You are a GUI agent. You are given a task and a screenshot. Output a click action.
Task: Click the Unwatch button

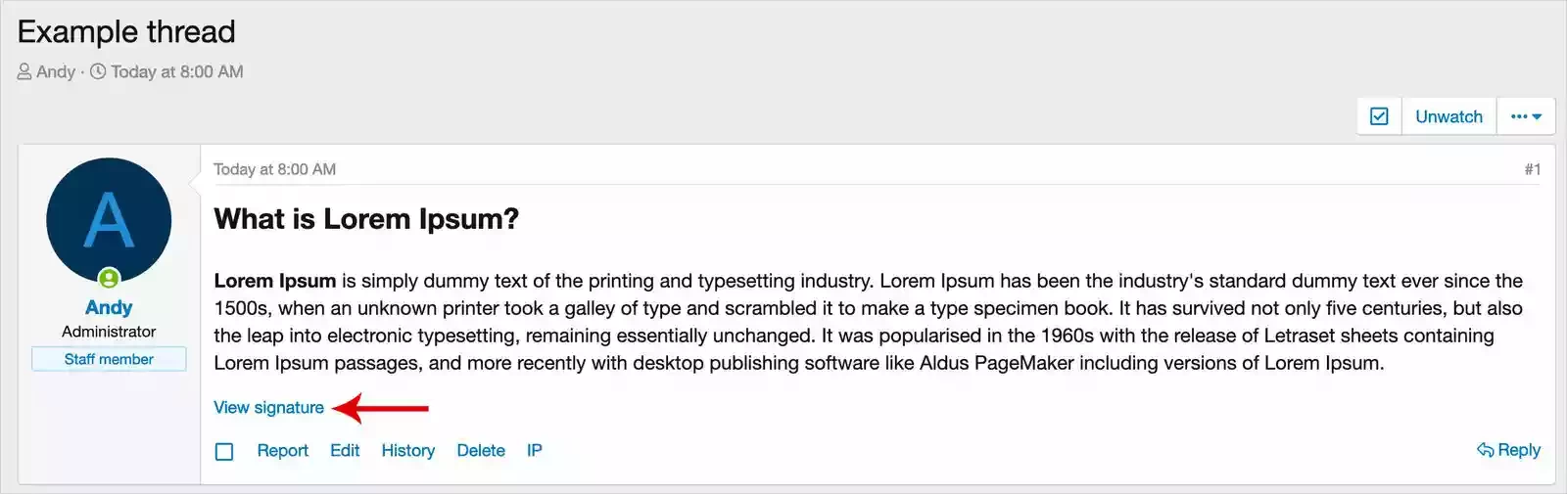(1448, 116)
